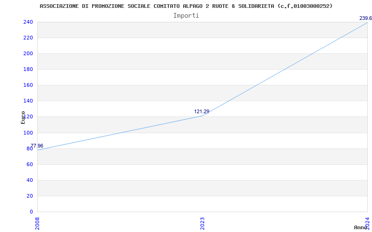Click the 2024 x-axis label
The height and width of the screenshot is (232, 372).
367,224
